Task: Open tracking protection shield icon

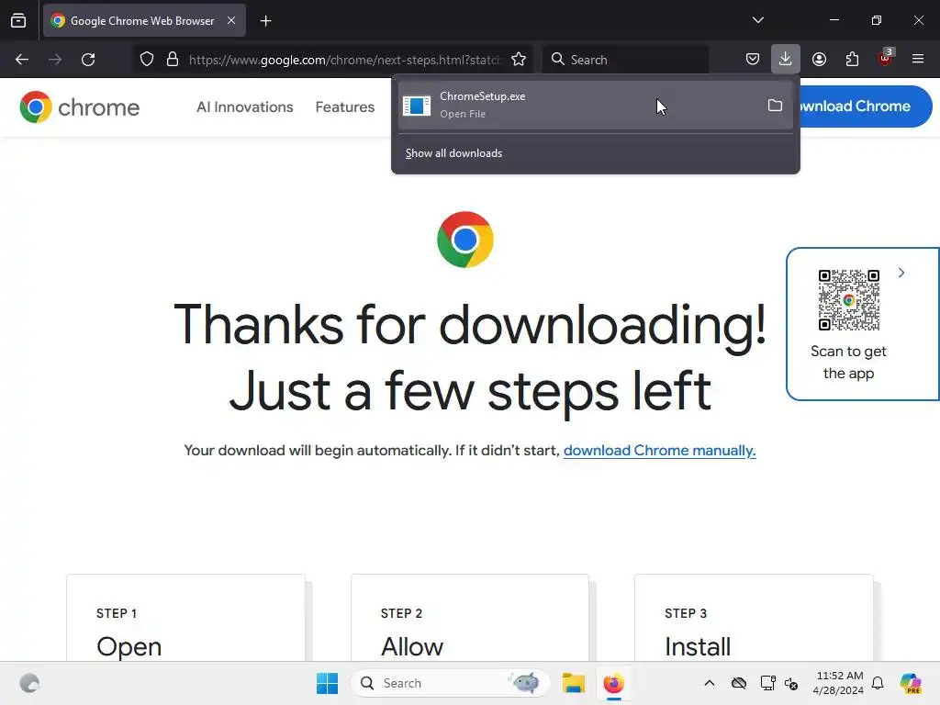Action: pos(147,60)
